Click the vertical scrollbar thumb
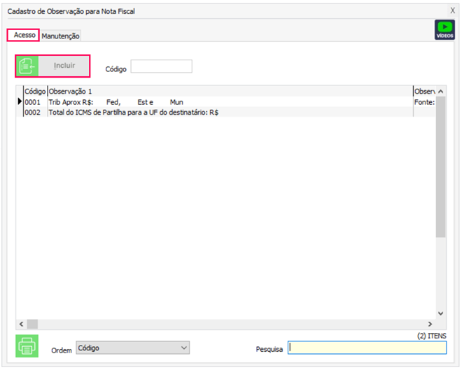The image size is (462, 370). click(440, 168)
